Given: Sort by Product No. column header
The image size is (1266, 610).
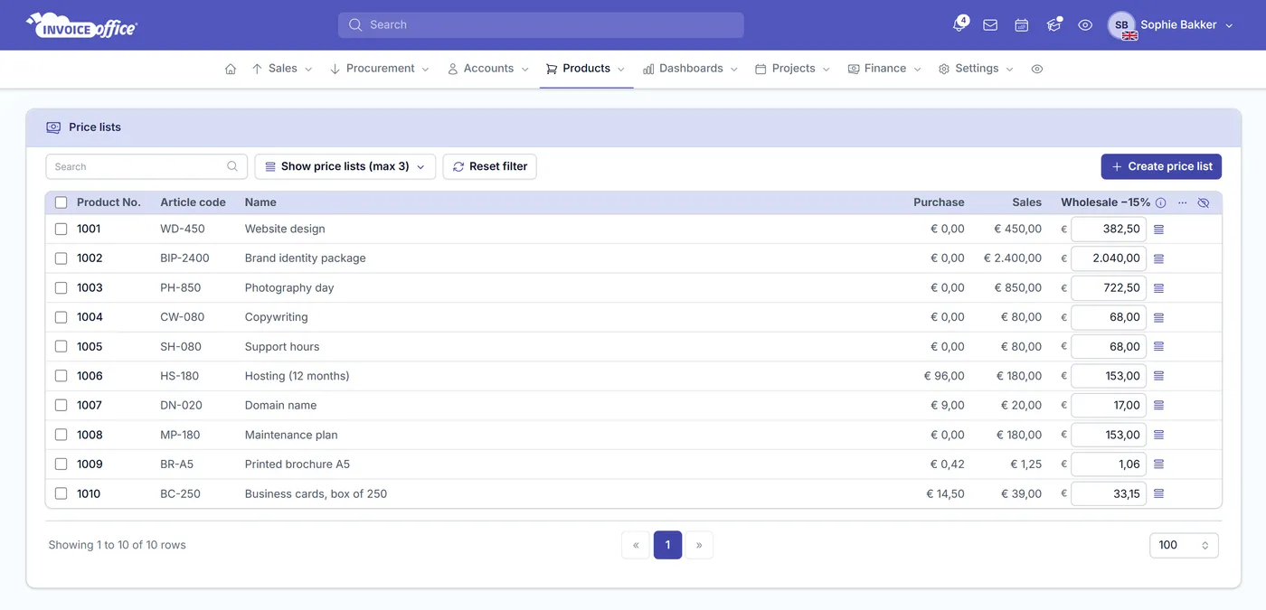Looking at the screenshot, I should (x=109, y=202).
